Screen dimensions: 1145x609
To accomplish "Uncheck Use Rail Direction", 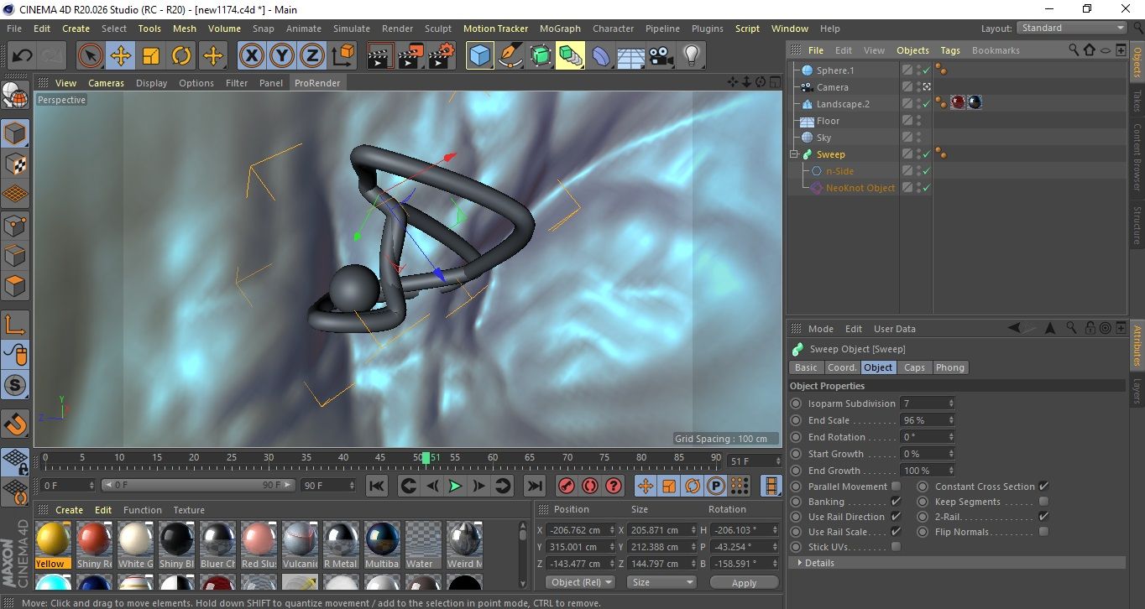I will coord(896,517).
